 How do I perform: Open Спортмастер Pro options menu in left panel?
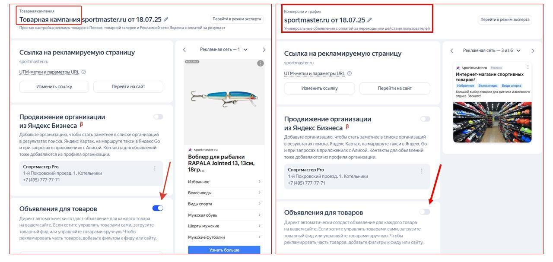point(155,168)
